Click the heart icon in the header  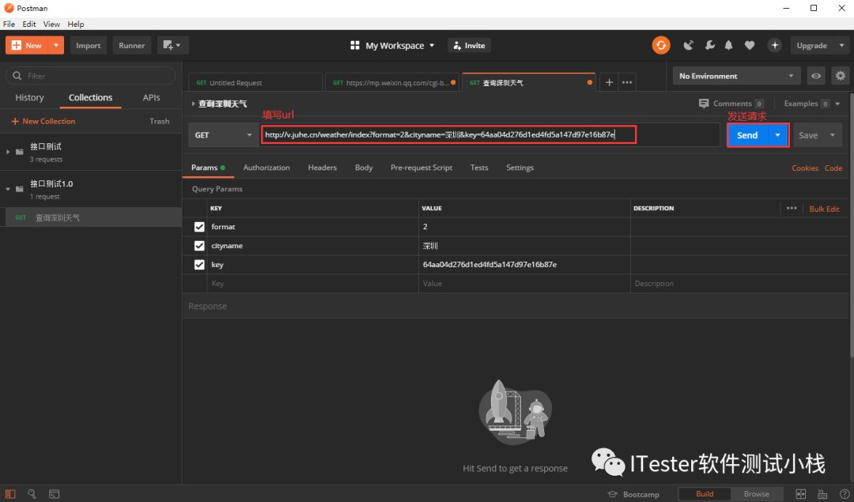(750, 45)
